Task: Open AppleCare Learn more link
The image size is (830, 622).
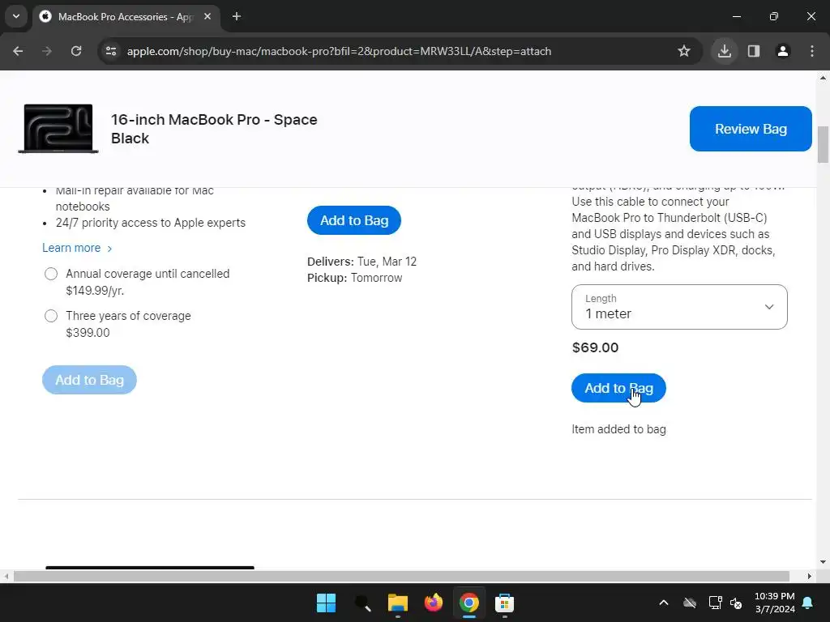Action: coord(77,248)
